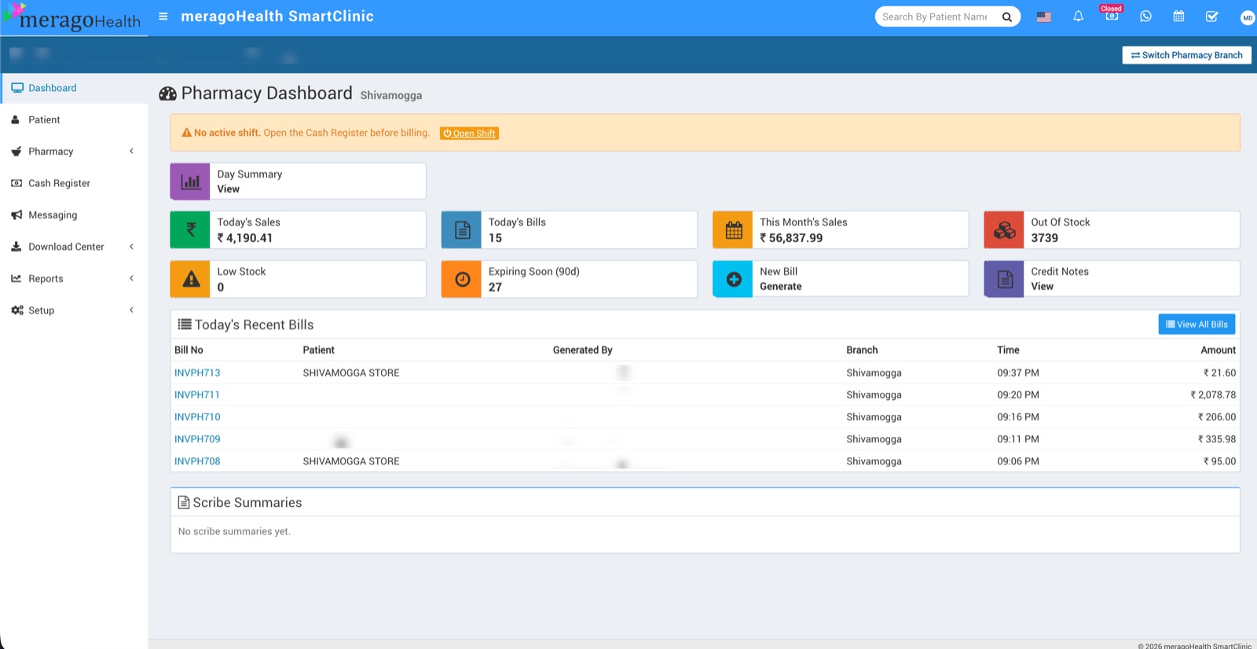Open Day Summary View link

[x=228, y=189]
